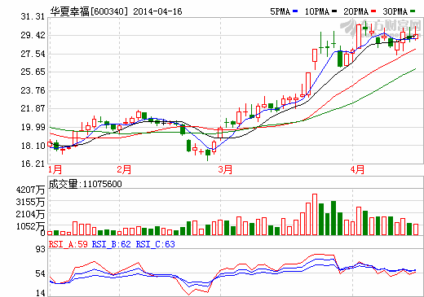The image size is (424, 297).
Task: Click the green 30PMA legend swatch
Action: pos(413,11)
